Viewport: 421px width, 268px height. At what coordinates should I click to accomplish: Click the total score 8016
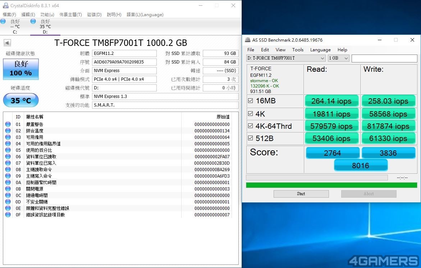click(x=361, y=165)
